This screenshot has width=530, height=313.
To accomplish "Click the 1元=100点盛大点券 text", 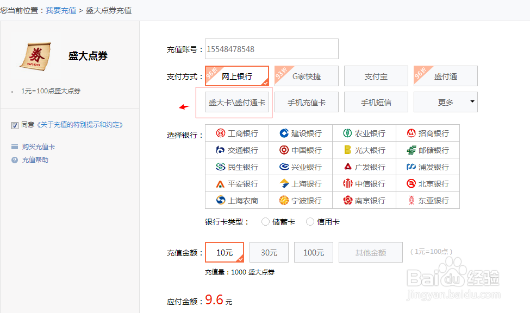I will (51, 91).
